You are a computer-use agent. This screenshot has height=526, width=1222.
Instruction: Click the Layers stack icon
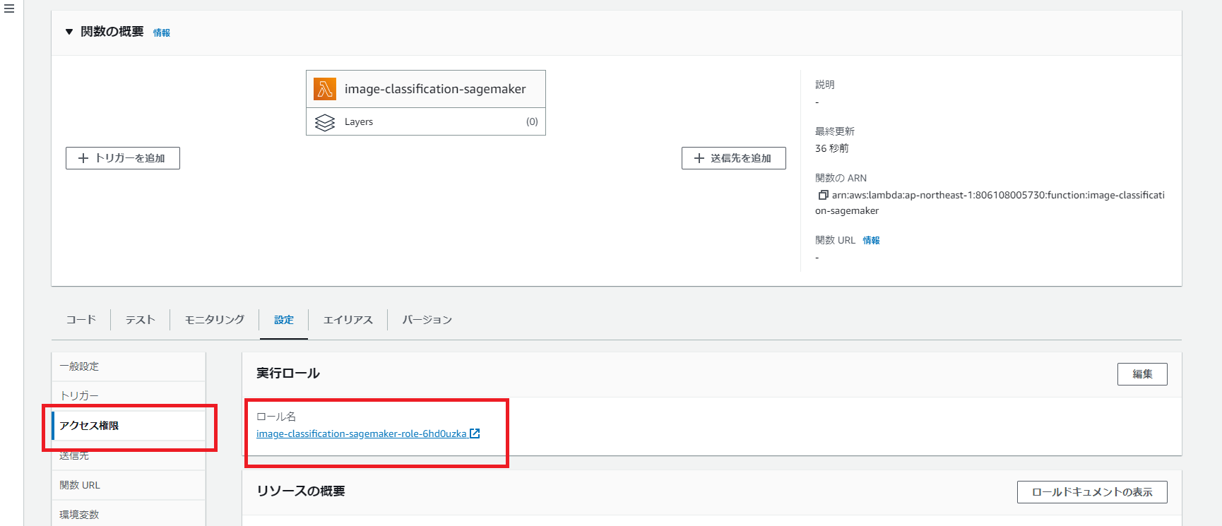coord(325,122)
